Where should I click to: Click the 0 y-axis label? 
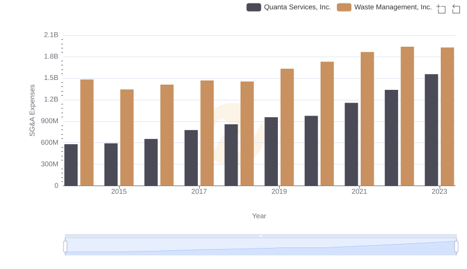pos(56,186)
